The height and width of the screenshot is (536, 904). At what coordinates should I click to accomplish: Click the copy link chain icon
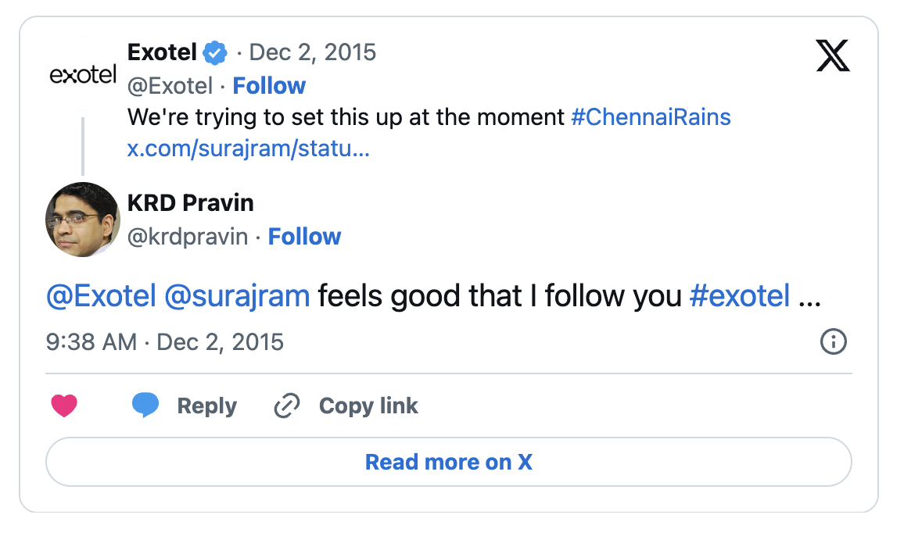click(x=287, y=406)
